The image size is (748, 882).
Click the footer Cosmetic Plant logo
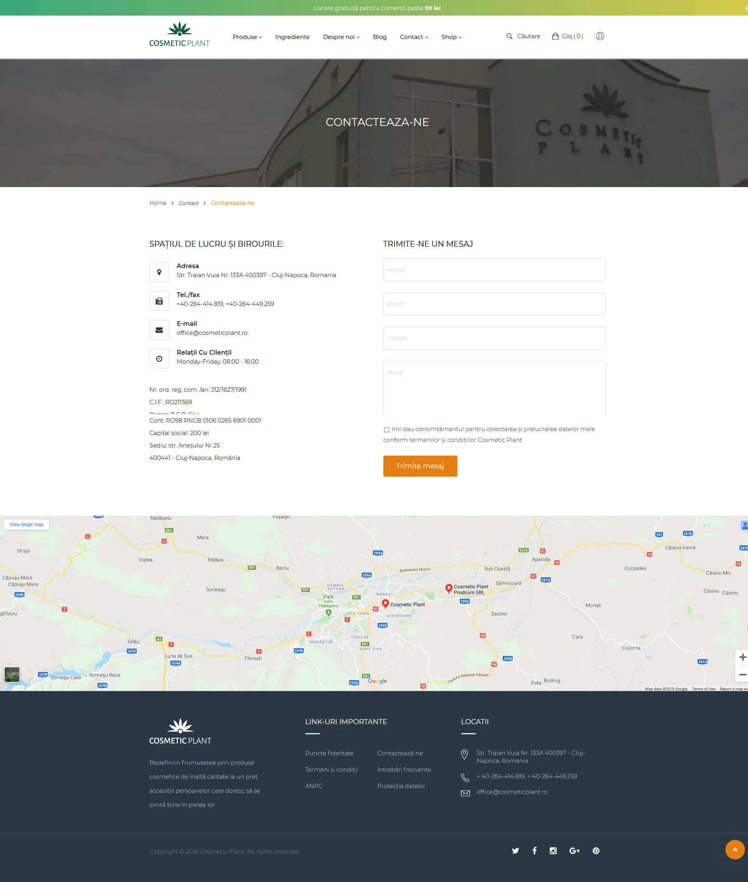point(180,732)
